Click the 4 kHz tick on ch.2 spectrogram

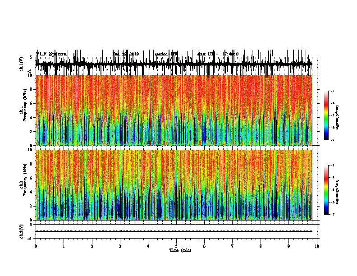32,192
